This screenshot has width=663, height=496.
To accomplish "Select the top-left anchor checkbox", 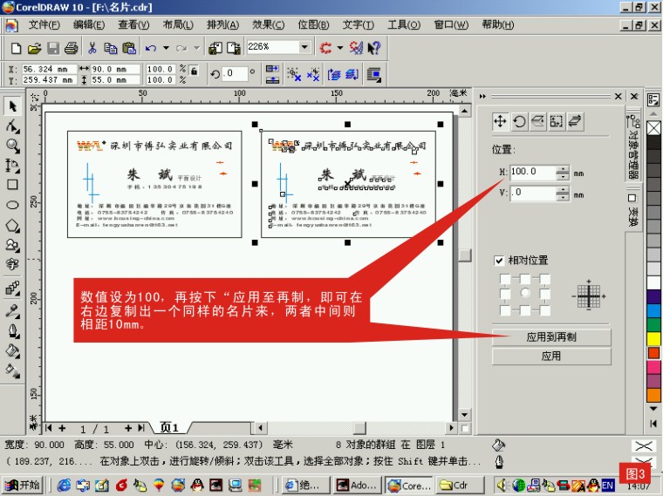I will pyautogui.click(x=505, y=279).
